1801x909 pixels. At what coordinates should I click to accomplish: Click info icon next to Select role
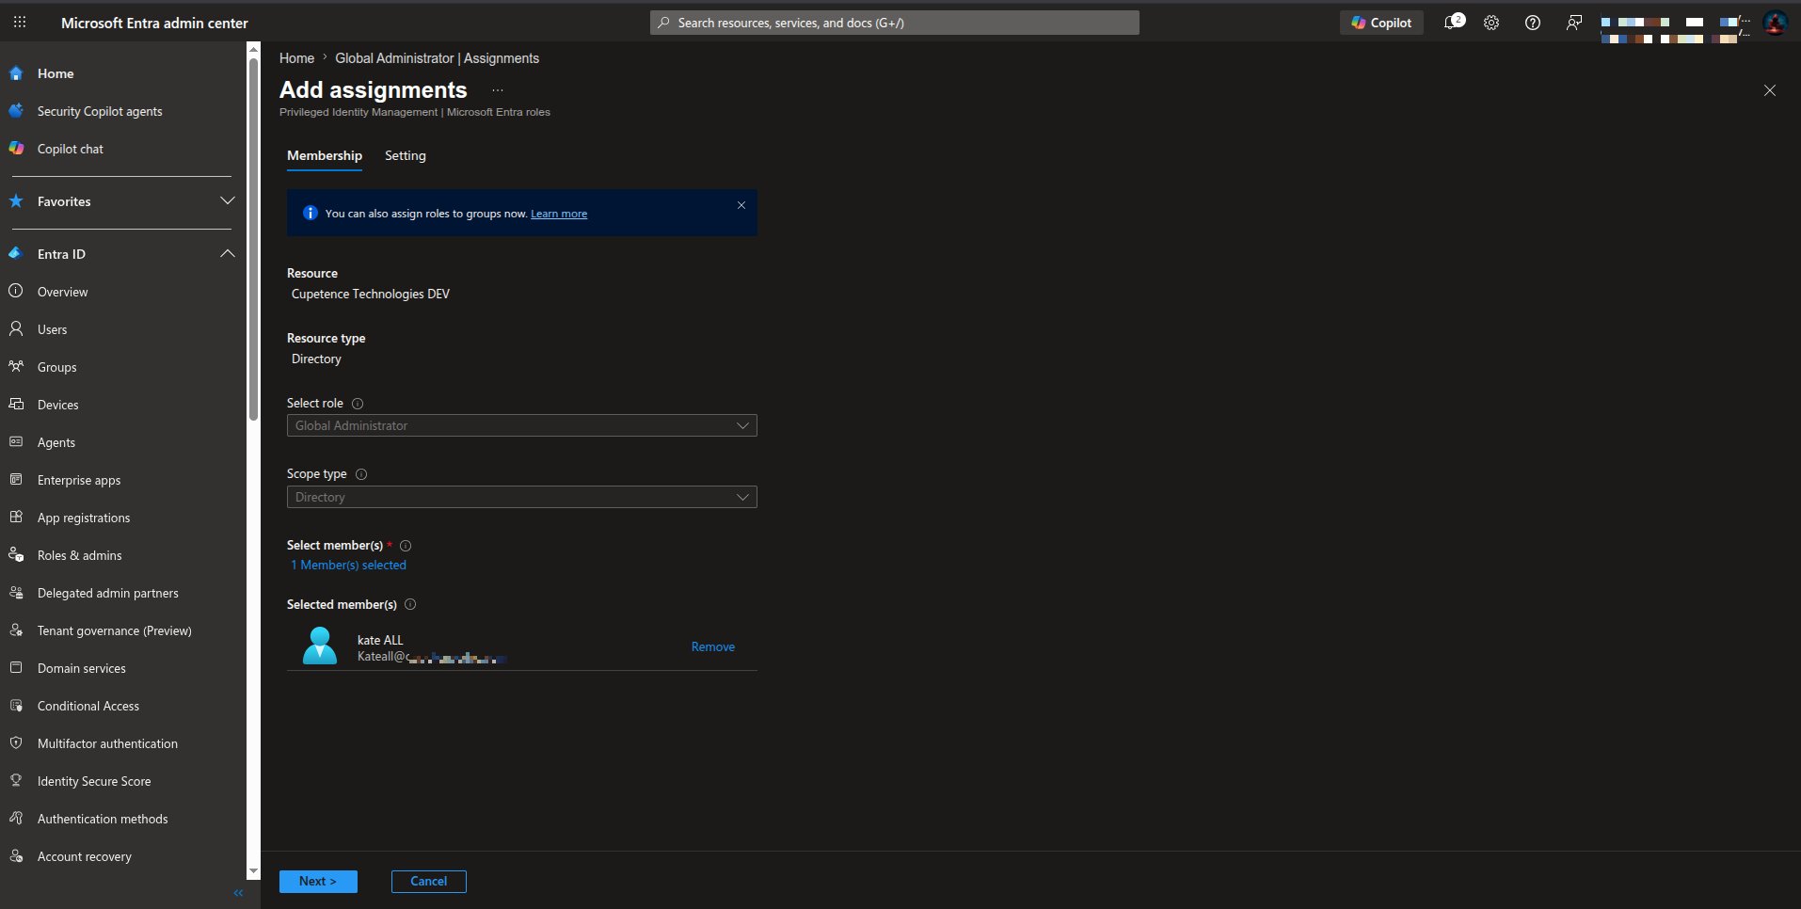[x=358, y=404]
